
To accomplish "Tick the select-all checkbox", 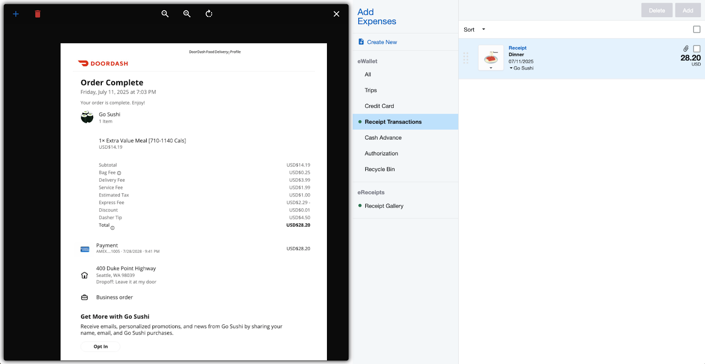I will tap(697, 29).
